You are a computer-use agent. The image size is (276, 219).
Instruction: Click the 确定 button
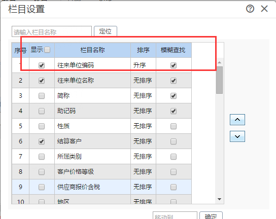click(x=211, y=216)
